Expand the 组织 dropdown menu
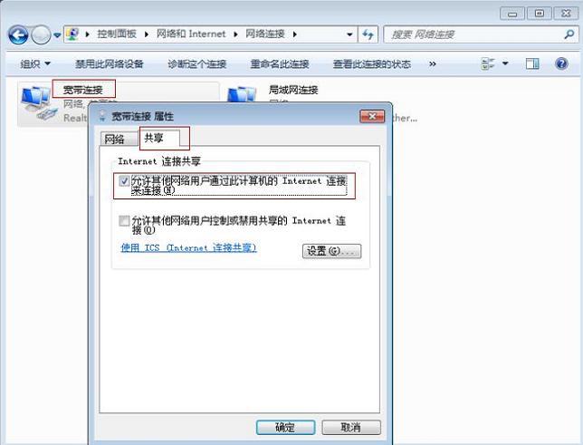 click(36, 64)
